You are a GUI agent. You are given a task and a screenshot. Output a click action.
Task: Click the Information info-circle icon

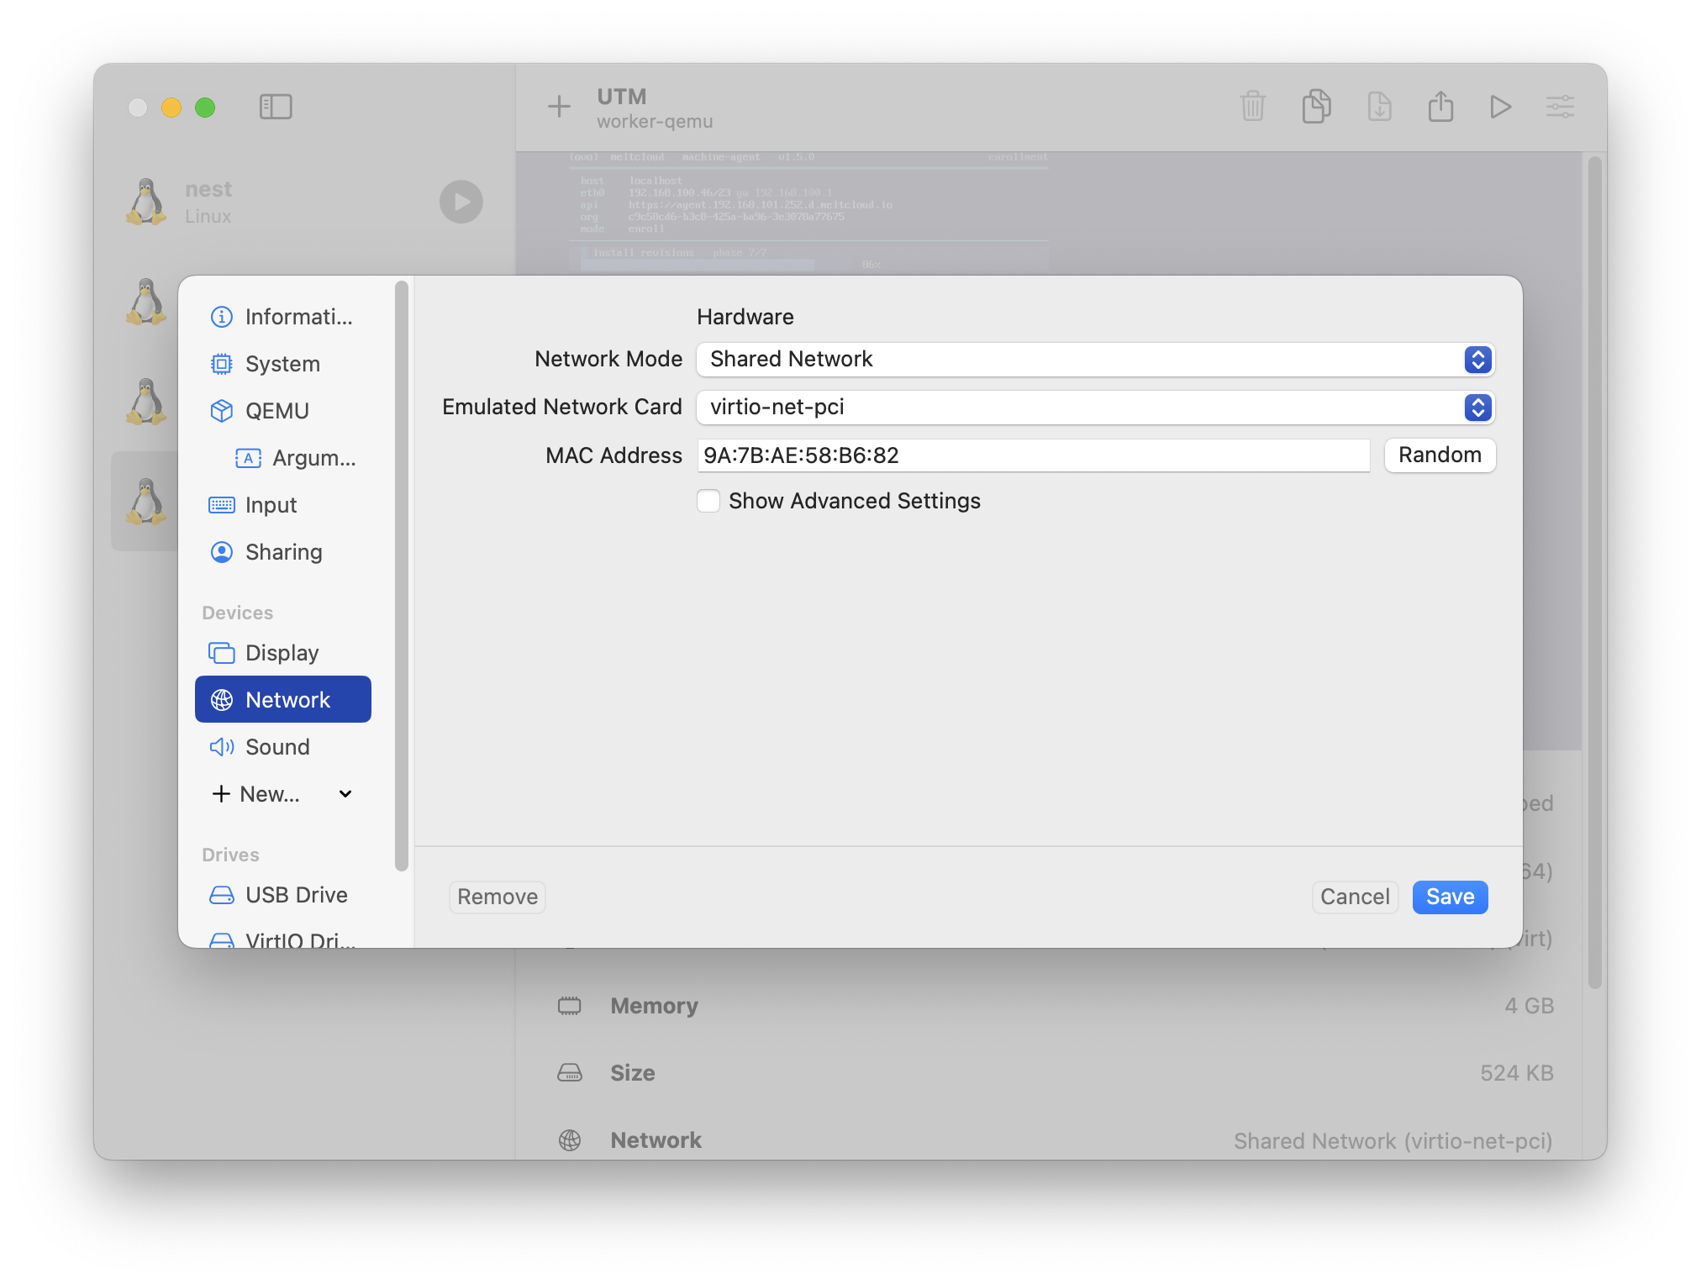pos(221,317)
